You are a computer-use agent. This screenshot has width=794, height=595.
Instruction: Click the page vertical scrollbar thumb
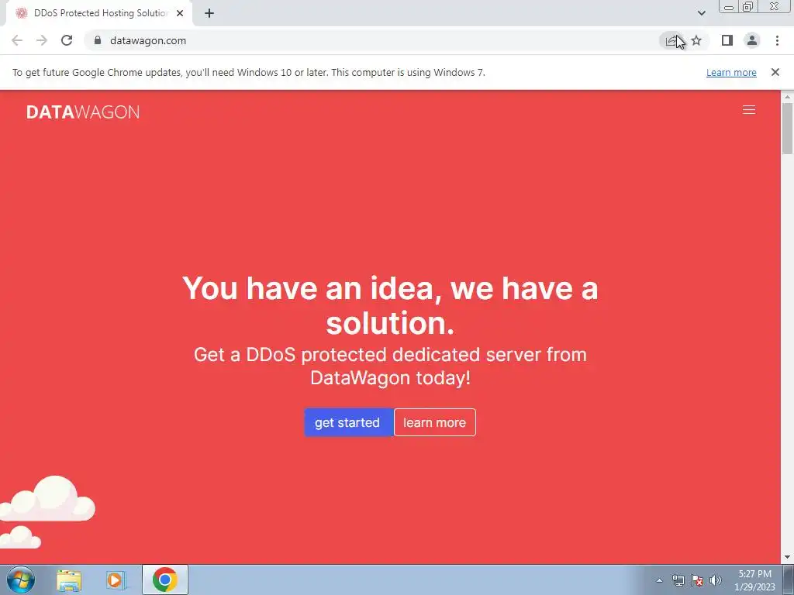pyautogui.click(x=788, y=128)
